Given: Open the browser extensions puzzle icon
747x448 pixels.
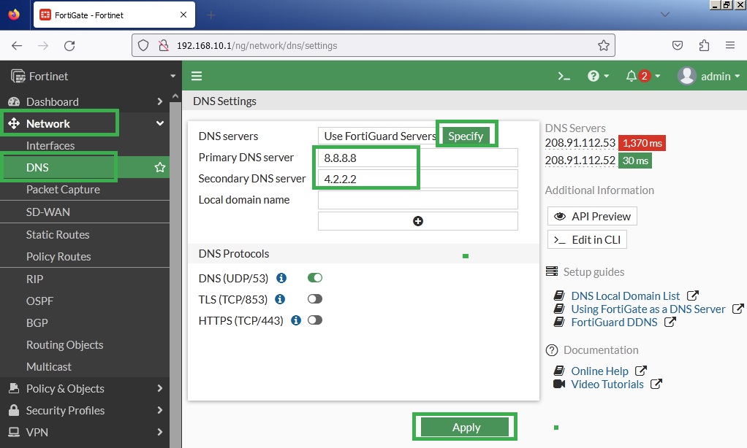Looking at the screenshot, I should 704,45.
